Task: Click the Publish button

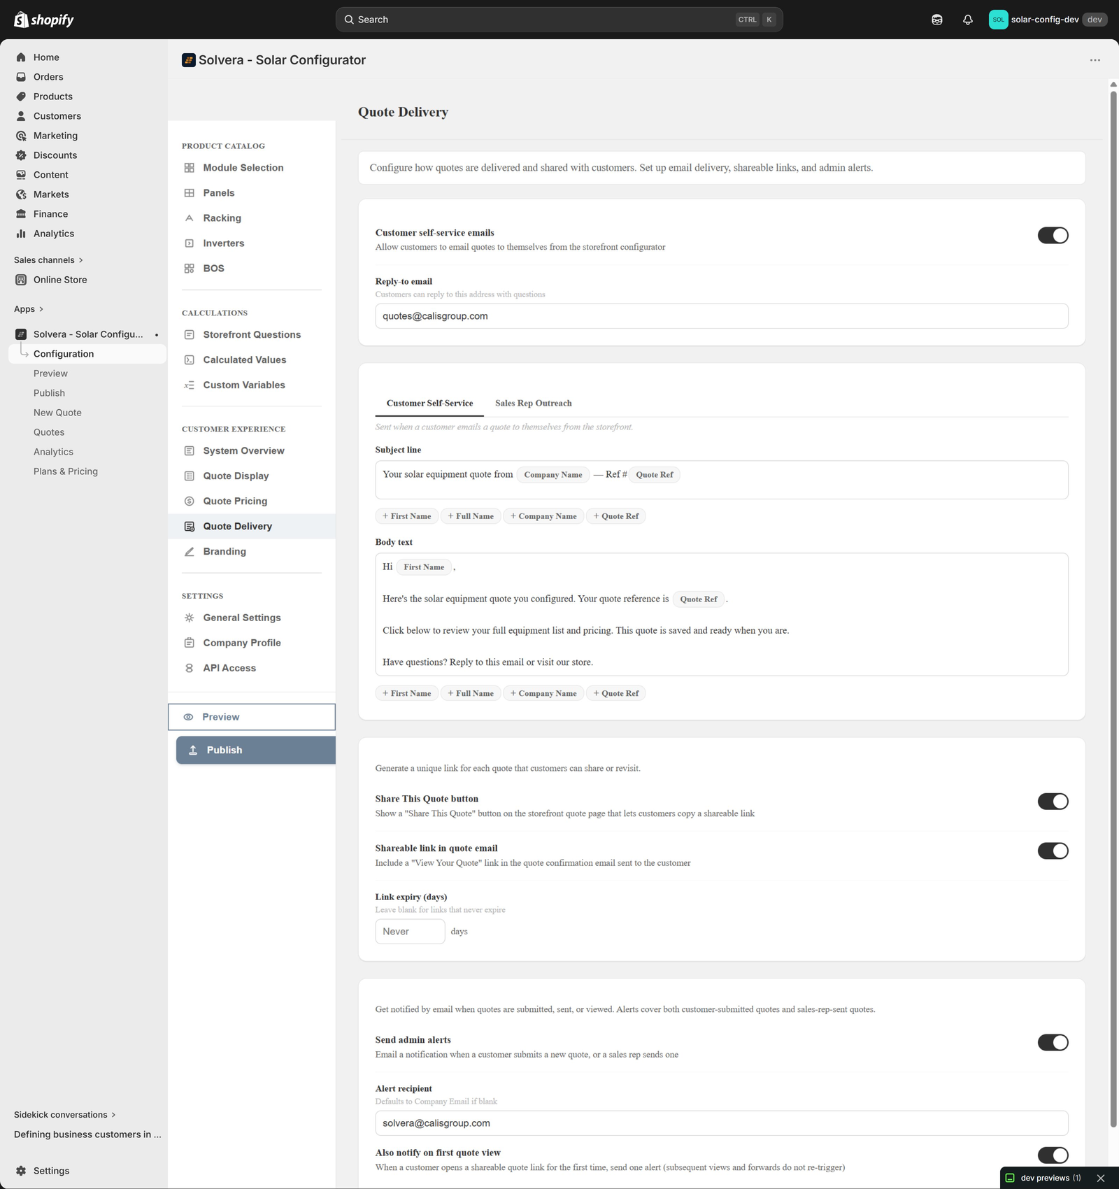Action: point(256,750)
